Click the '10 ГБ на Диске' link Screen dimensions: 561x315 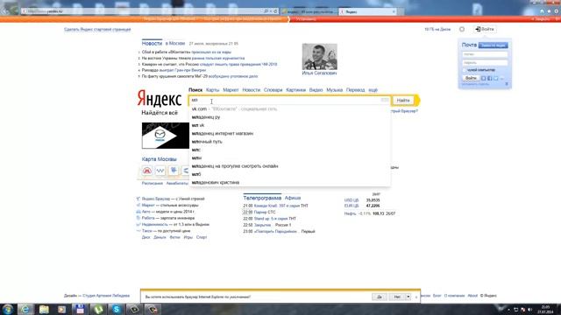437,29
